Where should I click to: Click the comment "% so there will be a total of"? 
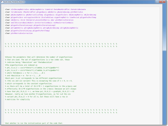click(41, 86)
